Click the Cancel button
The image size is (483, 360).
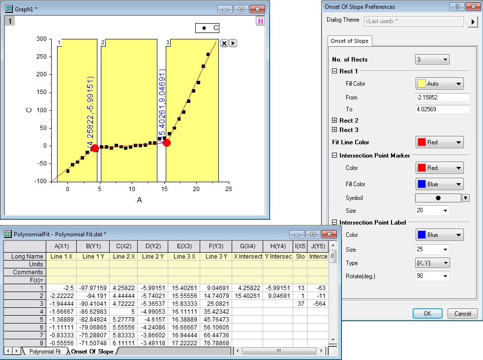462,313
